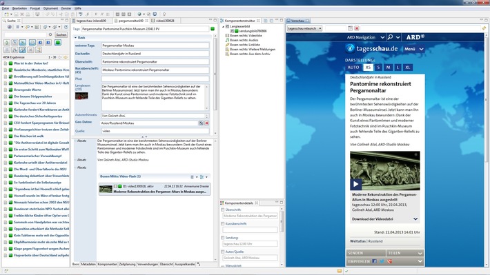Viewport: 490px width, 275px height.
Task: Click the magnifier search icon in ARD header
Action: (x=390, y=37)
